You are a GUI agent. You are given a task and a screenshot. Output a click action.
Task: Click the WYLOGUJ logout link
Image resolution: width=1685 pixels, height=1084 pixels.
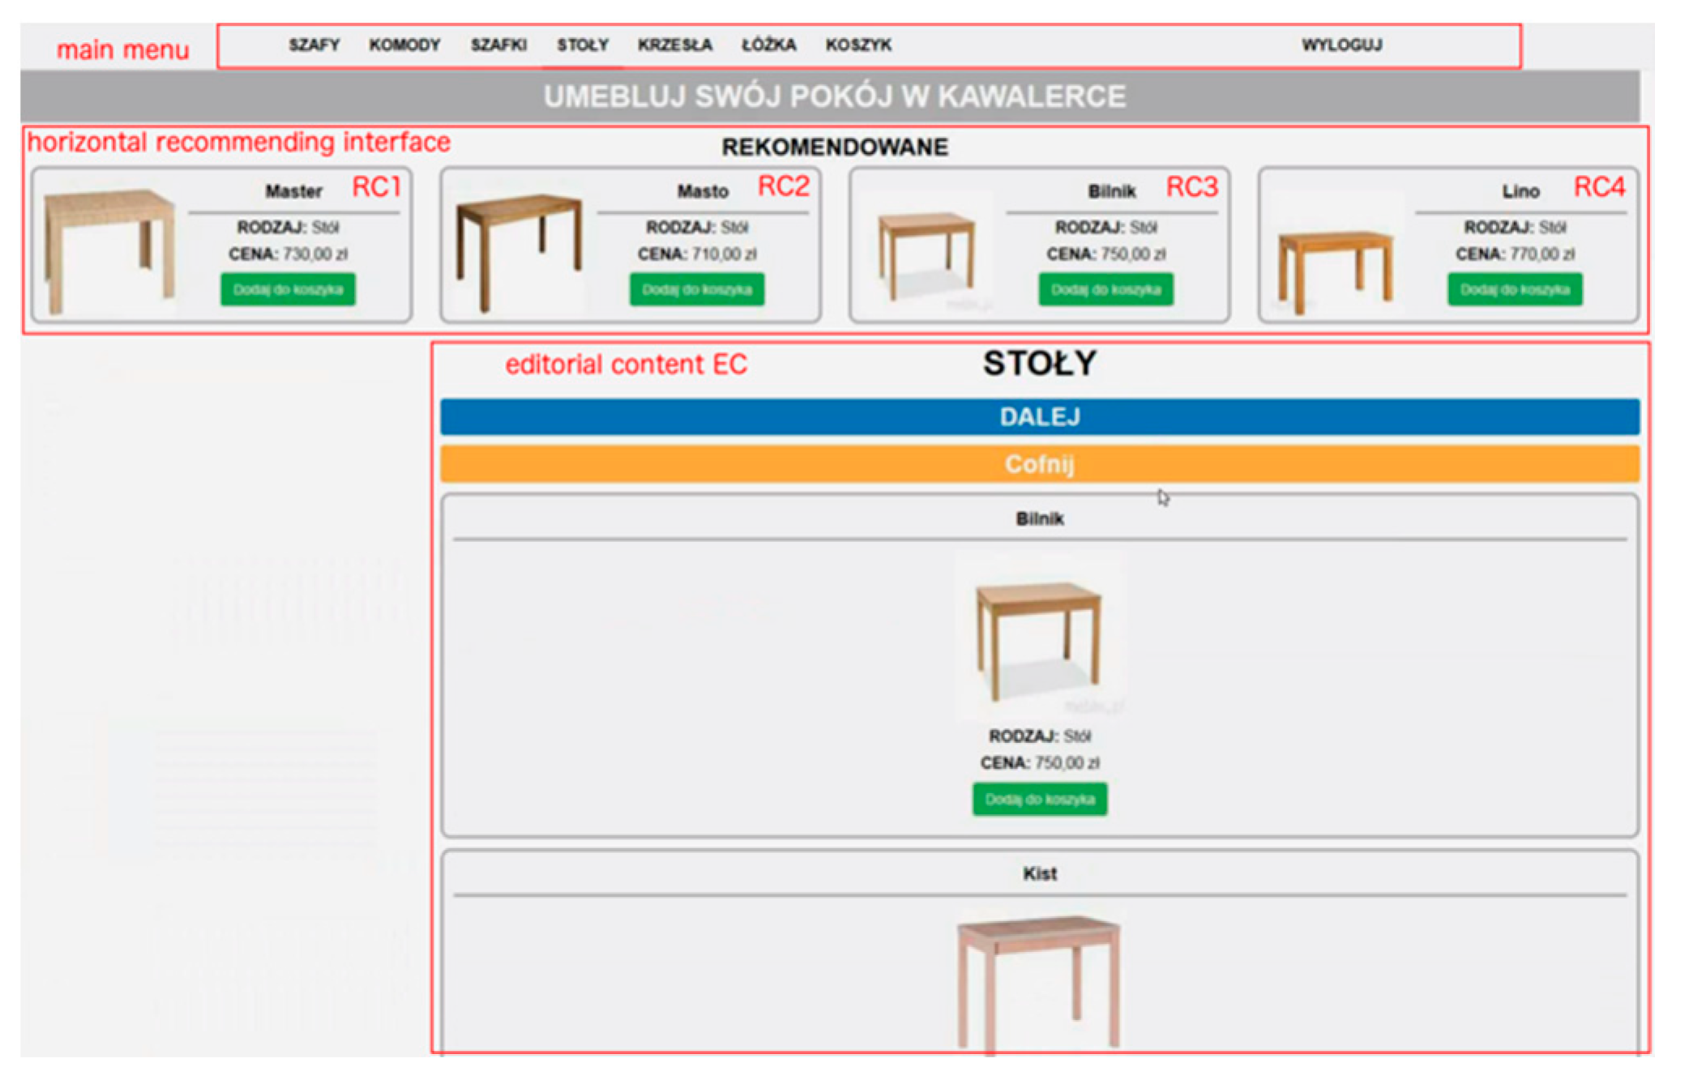[x=1341, y=45]
